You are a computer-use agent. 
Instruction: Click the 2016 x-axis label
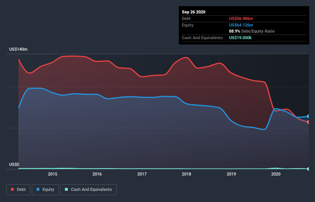(x=97, y=174)
